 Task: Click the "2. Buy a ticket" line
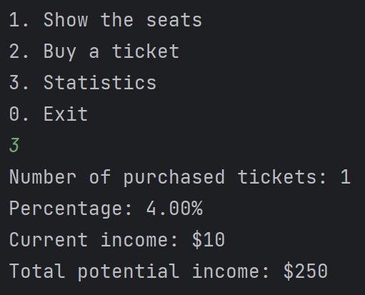point(94,51)
